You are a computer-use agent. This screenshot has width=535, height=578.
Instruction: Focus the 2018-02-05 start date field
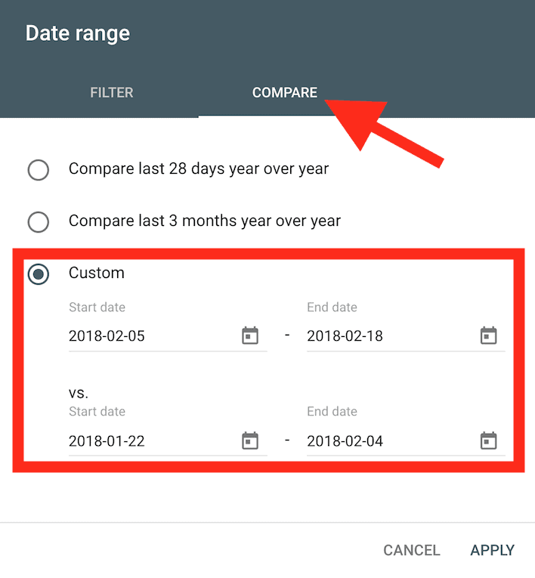[x=168, y=335]
